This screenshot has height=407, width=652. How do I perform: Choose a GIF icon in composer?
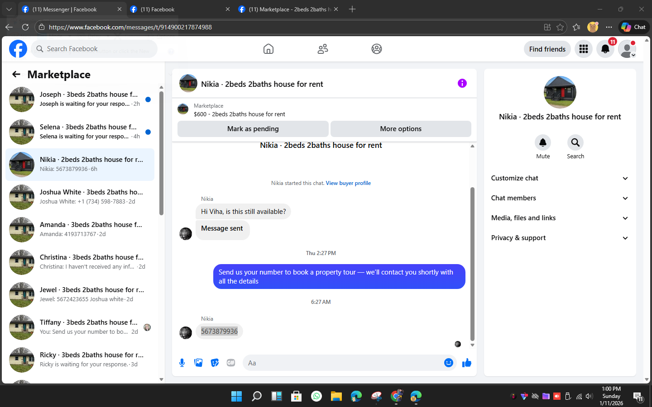coord(231,363)
